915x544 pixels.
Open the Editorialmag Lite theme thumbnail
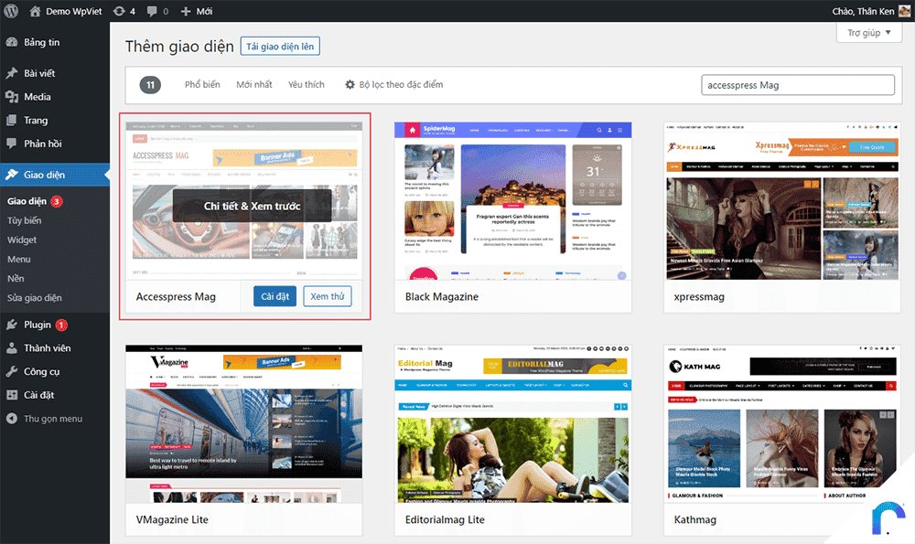(x=513, y=424)
